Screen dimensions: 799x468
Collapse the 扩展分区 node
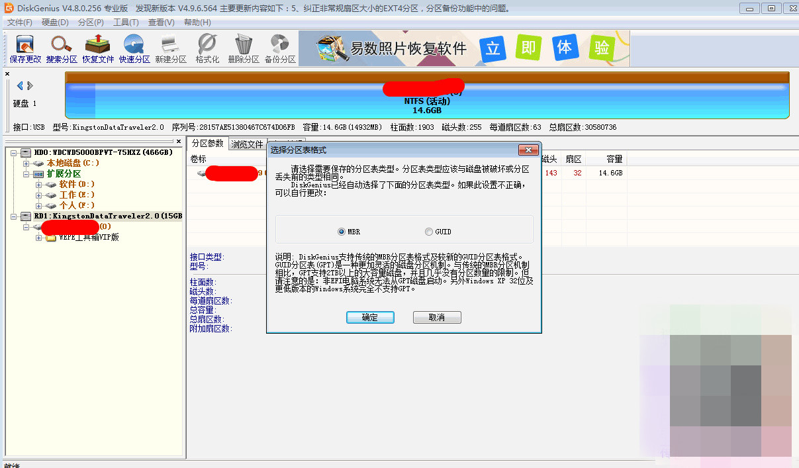coord(26,173)
